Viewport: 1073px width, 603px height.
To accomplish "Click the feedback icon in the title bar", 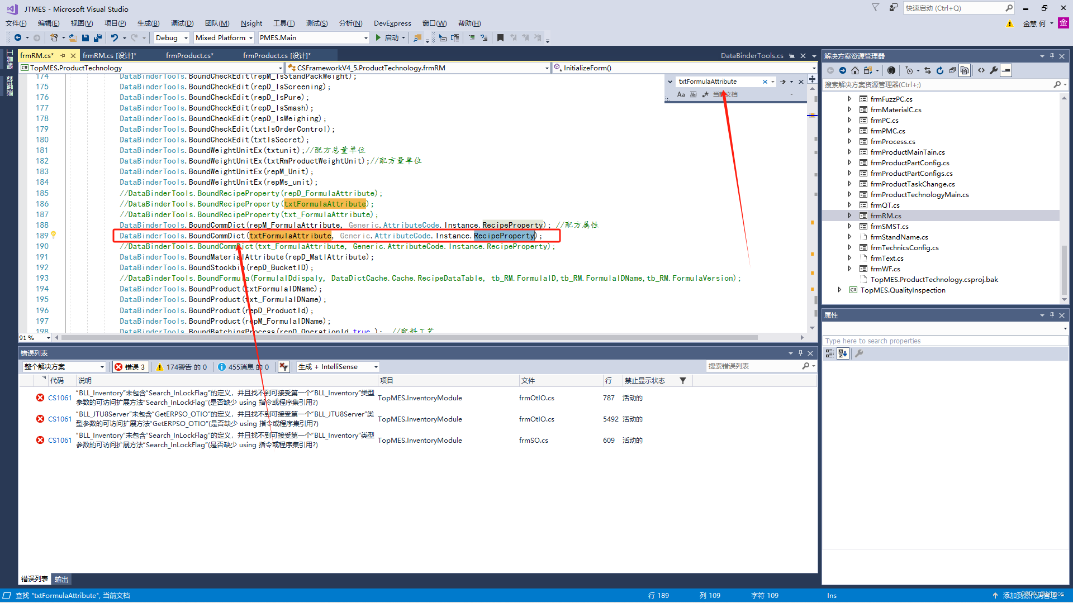I will click(x=893, y=8).
